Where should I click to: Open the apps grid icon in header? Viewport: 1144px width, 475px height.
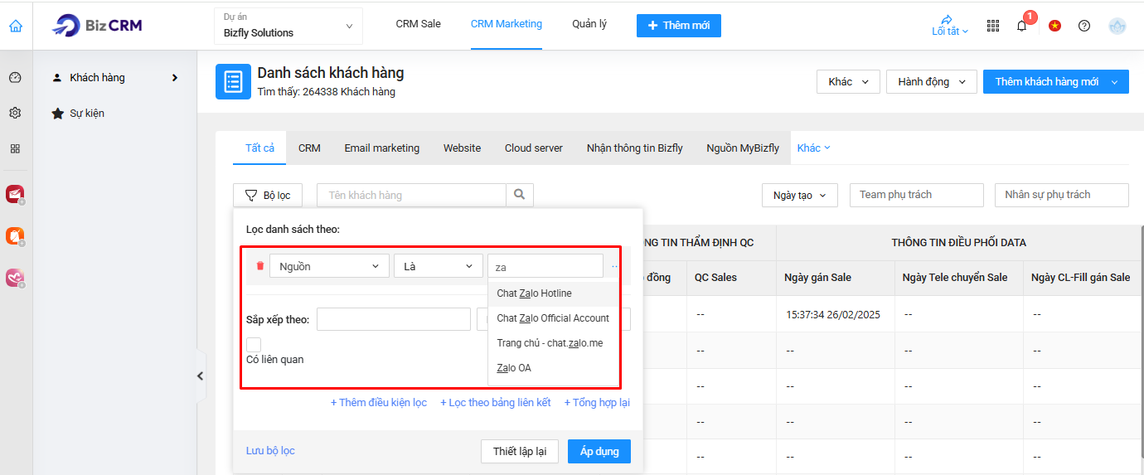pos(993,26)
